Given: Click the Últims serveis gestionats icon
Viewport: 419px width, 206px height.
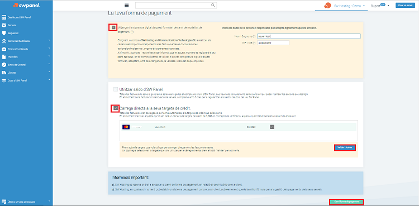Looking at the screenshot, I should click(x=4, y=202).
